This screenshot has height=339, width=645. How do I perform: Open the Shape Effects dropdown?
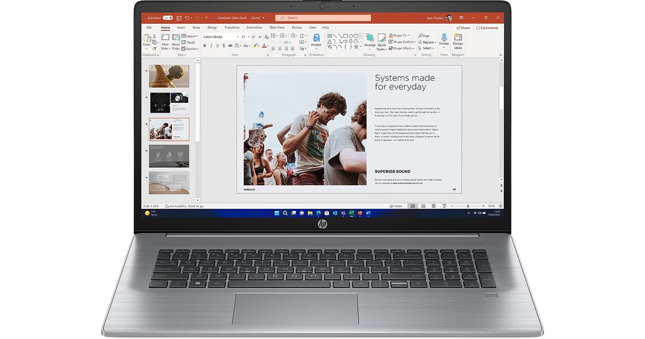[x=401, y=48]
